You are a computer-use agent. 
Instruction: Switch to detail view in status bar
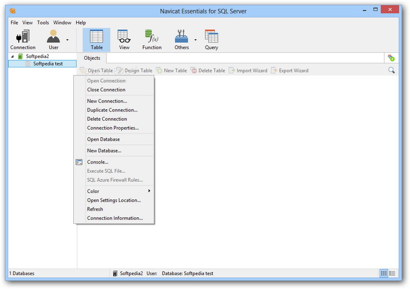point(393,273)
